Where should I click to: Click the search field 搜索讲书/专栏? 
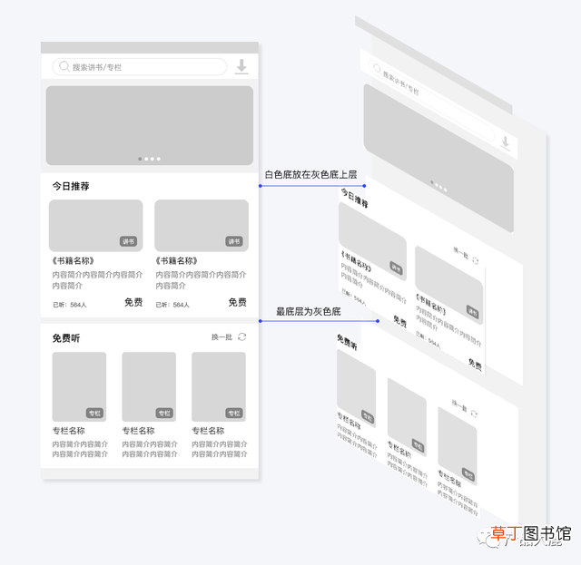(139, 66)
